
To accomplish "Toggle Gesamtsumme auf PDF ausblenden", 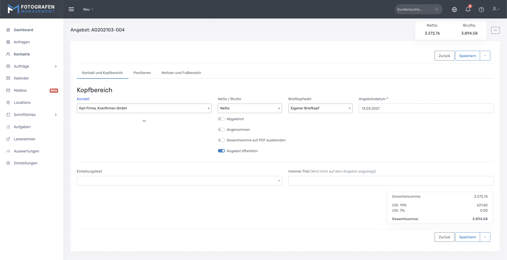I will (221, 140).
